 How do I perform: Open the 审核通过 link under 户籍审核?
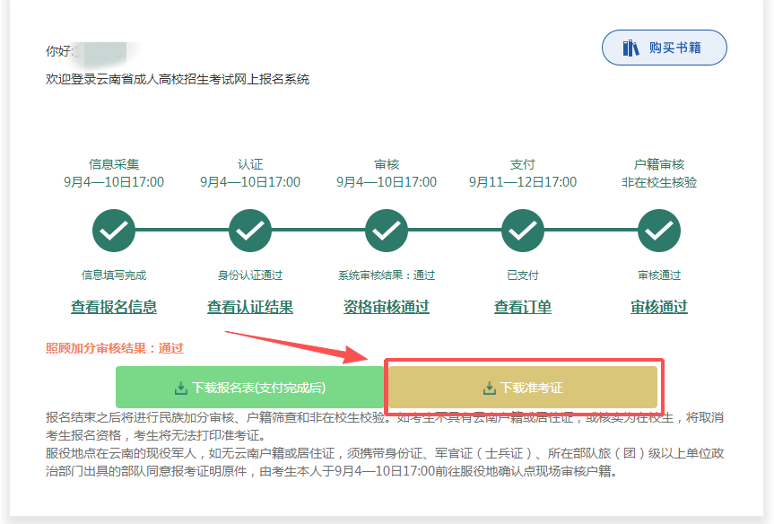pos(659,307)
